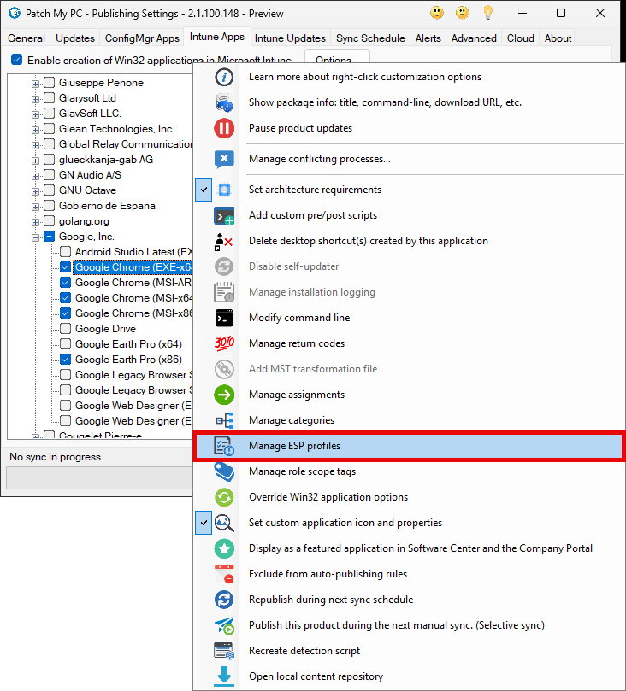
Task: Expand the Gobierno de Espana node
Action: click(35, 207)
